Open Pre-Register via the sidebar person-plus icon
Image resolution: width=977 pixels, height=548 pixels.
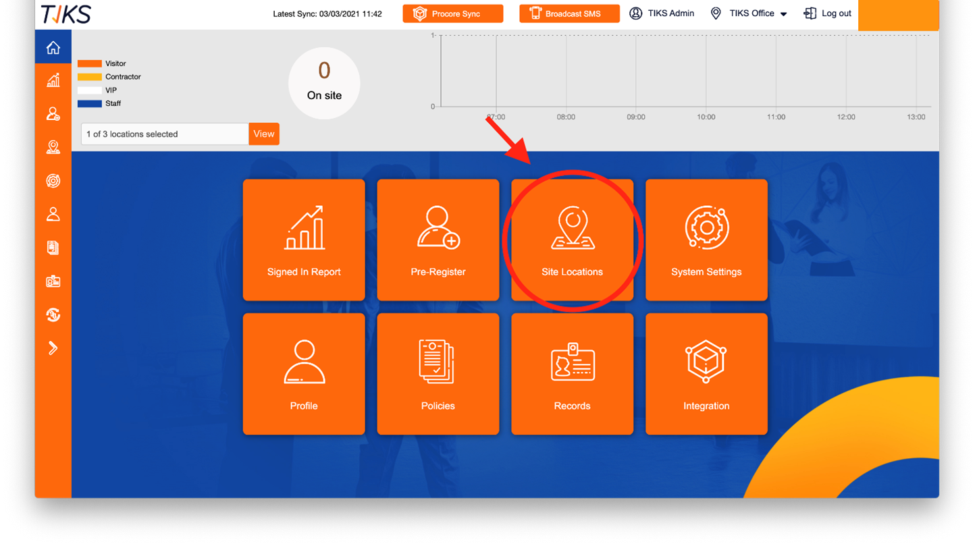click(x=53, y=113)
